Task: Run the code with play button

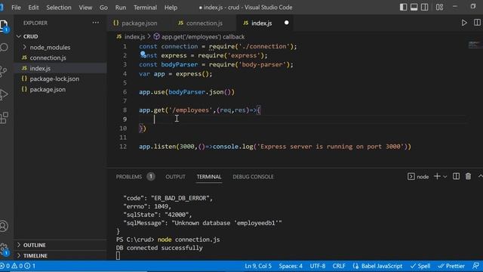Action: [x=464, y=23]
